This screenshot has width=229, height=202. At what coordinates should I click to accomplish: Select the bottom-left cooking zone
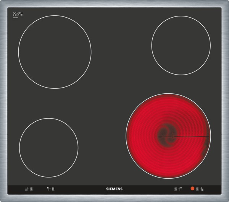[48, 147]
